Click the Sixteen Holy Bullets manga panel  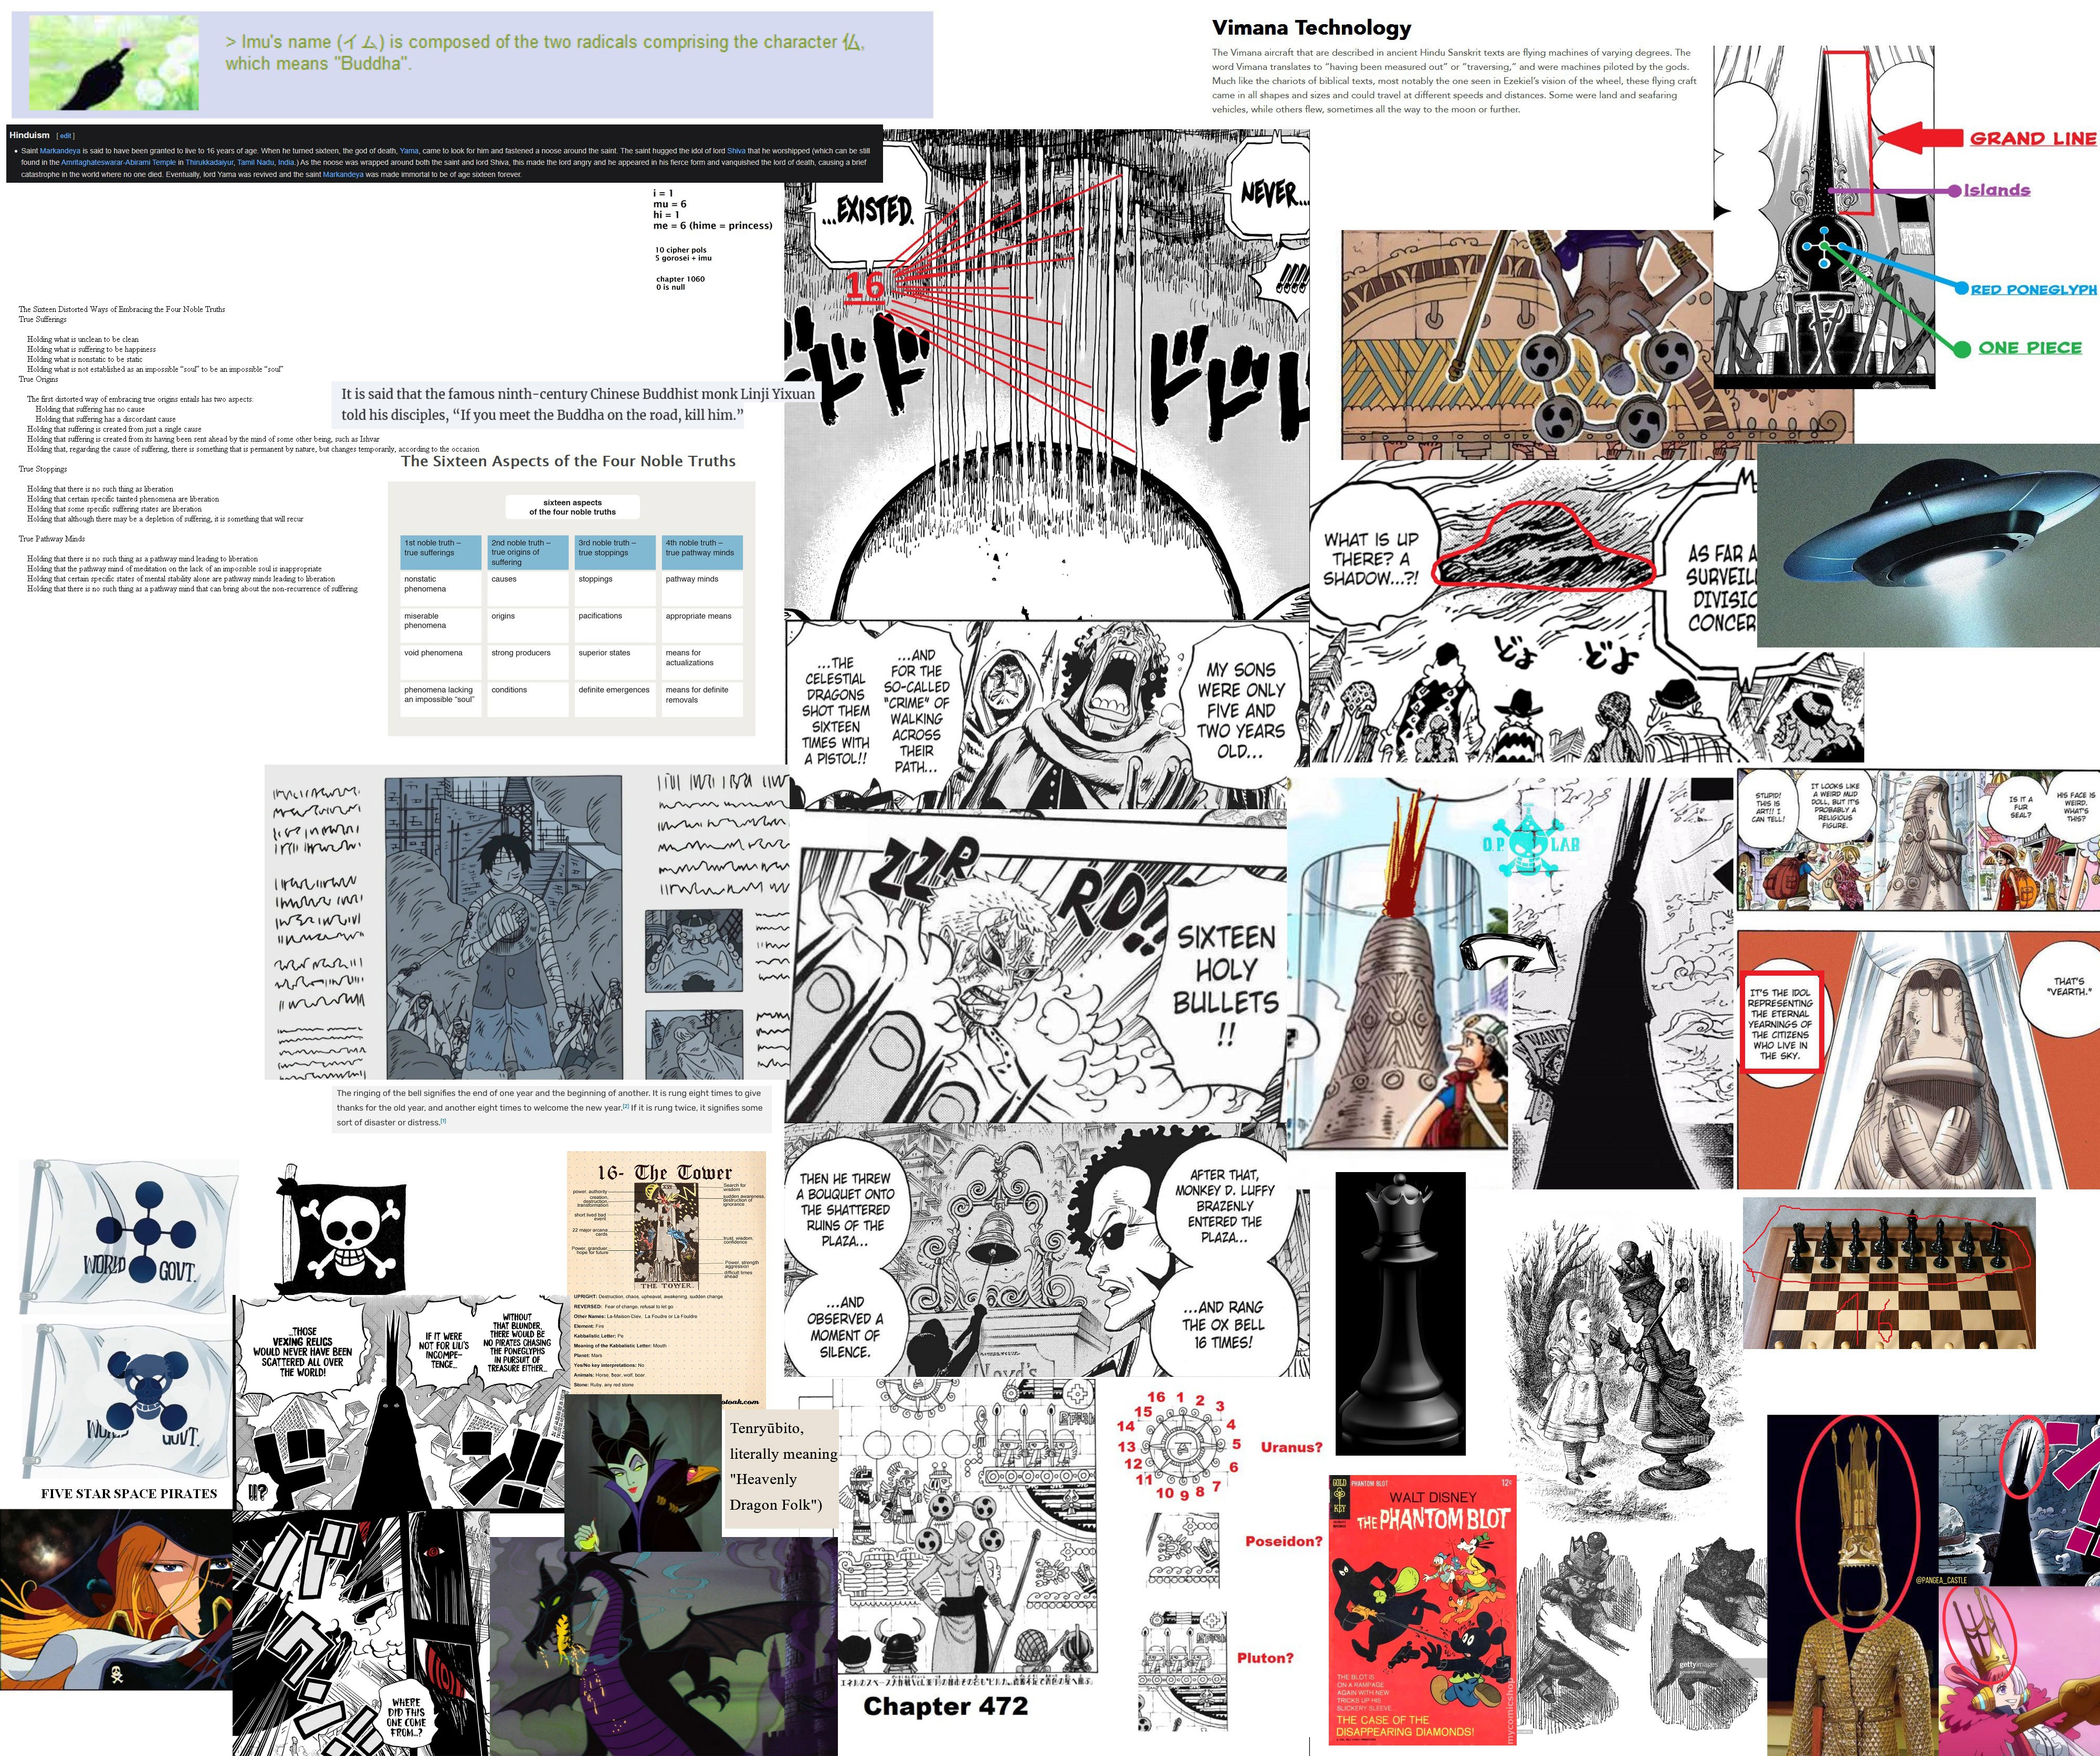pyautogui.click(x=1037, y=965)
